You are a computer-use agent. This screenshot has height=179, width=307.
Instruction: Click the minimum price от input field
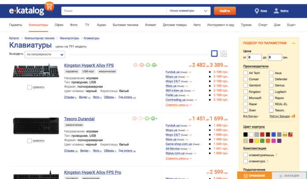coord(255,57)
